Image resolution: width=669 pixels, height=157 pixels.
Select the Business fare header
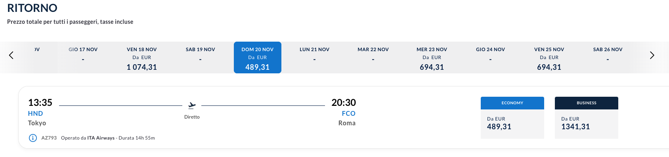click(587, 103)
